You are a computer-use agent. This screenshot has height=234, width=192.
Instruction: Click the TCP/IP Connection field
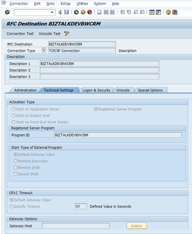(82, 51)
